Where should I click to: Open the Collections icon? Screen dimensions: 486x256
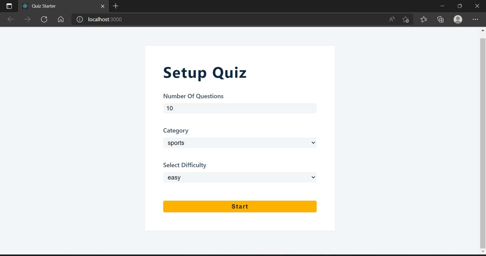pos(440,19)
